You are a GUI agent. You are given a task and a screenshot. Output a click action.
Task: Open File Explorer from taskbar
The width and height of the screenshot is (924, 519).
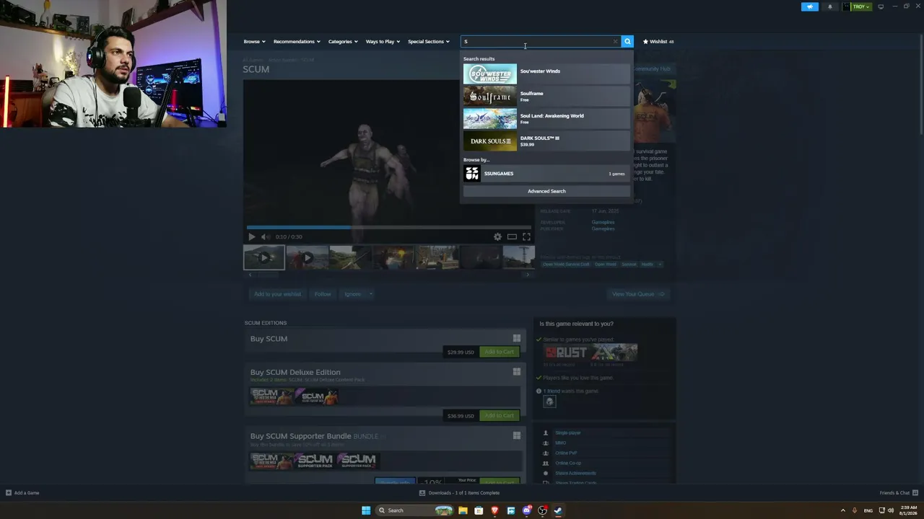(463, 510)
